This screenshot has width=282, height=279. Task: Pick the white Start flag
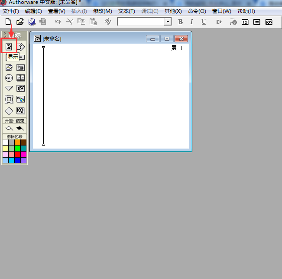(x=10, y=128)
